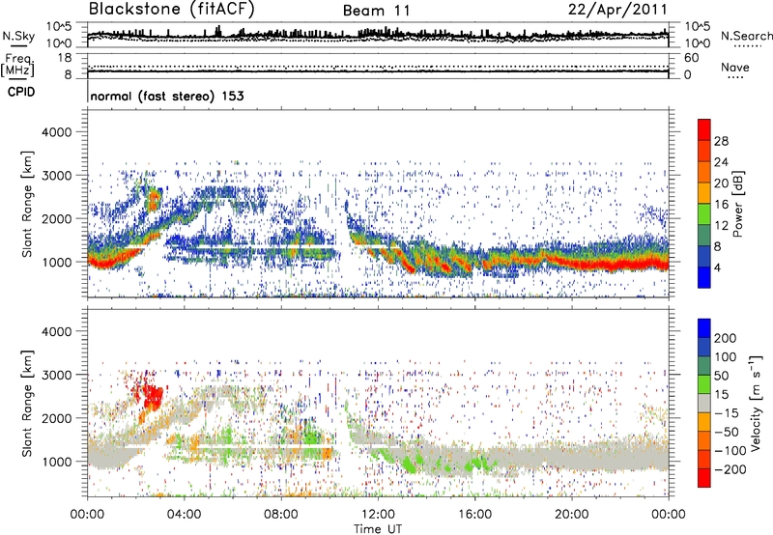This screenshot has width=773, height=535.
Task: Click the power panel 'Slant Range [km]' label
Action: (x=27, y=205)
